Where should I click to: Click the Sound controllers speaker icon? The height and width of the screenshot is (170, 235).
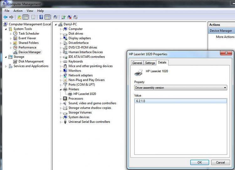(x=65, y=103)
